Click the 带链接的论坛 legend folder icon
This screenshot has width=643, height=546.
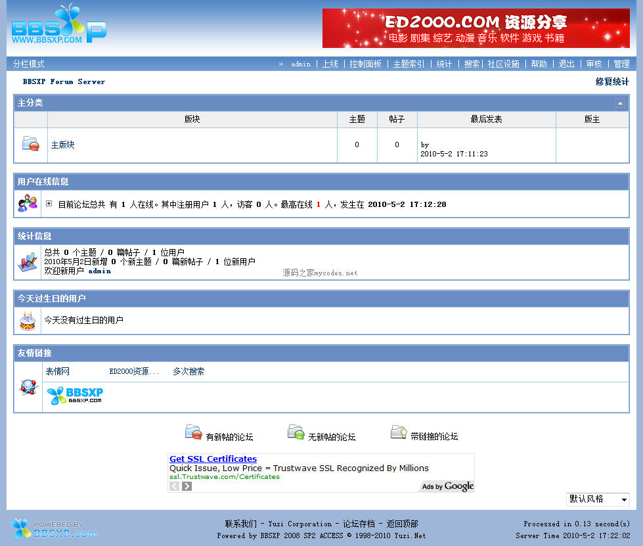[x=399, y=432]
